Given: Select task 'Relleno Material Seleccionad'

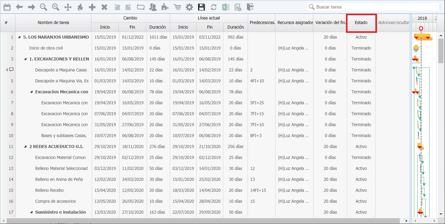Looking at the screenshot, I should click(61, 168).
